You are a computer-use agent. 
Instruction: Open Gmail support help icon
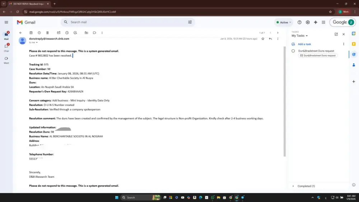pyautogui.click(x=299, y=22)
